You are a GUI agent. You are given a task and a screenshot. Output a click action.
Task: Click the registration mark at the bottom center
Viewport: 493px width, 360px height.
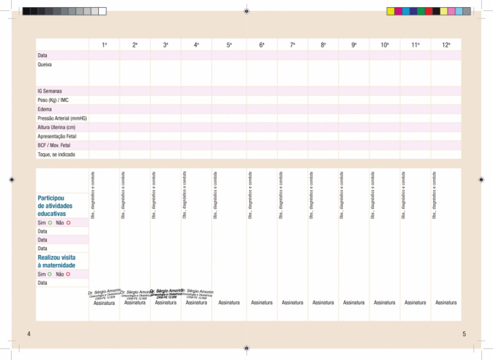246,348
